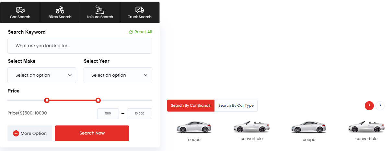Click the boat icon for Leisure Search
The height and width of the screenshot is (151, 392).
(x=100, y=9)
